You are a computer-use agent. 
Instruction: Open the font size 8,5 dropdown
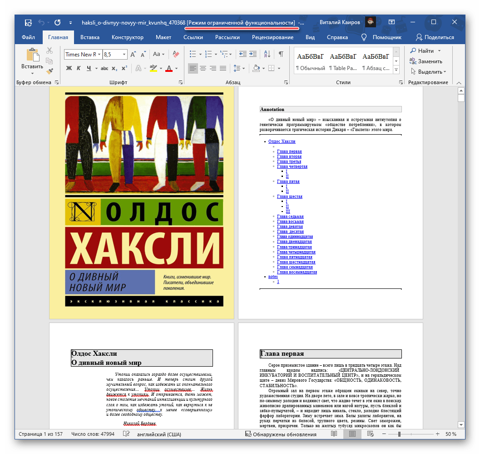point(124,54)
